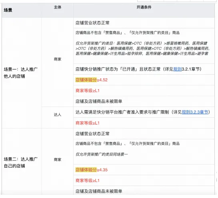This screenshot has height=198, width=218.
Task: Open the 规则3.2.3章节 link
Action: 195,112
